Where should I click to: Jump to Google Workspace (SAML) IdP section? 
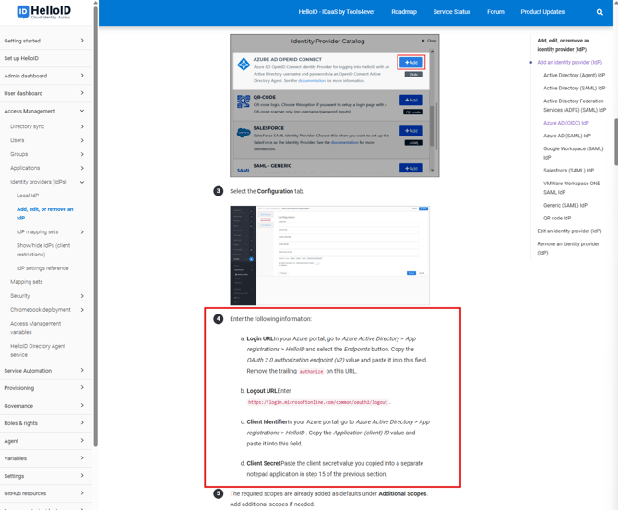click(x=573, y=152)
